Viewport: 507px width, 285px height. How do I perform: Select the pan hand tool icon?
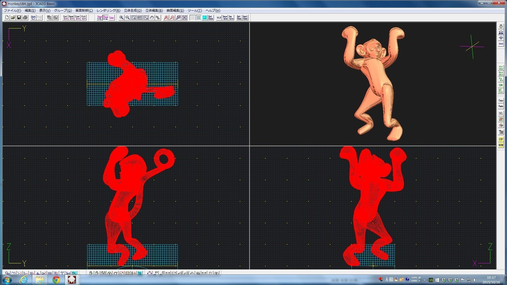point(152,18)
